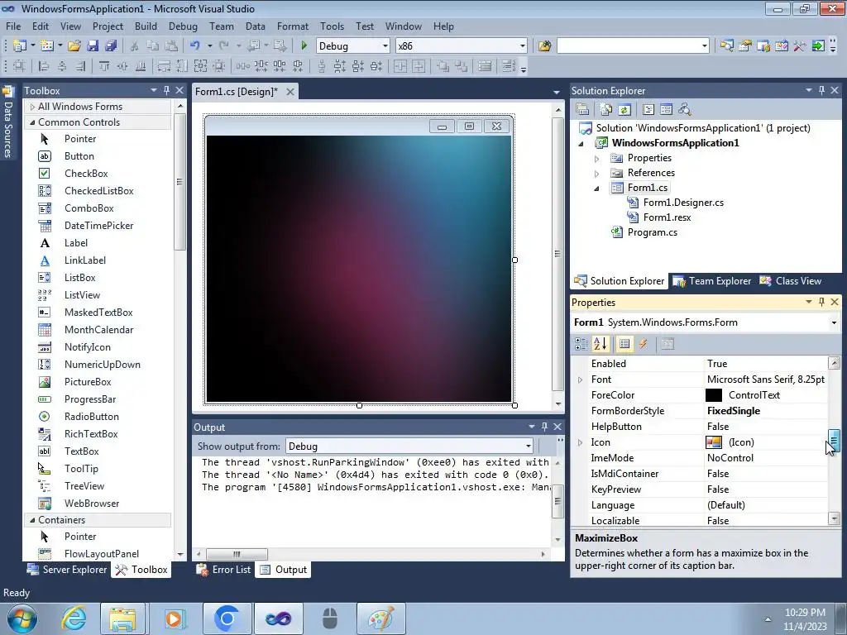Viewport: 847px width, 635px height.
Task: Open the Build menu
Action: (146, 26)
